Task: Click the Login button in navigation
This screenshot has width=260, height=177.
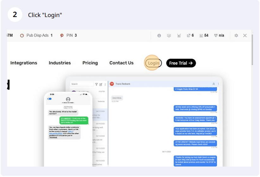Action: (x=153, y=63)
